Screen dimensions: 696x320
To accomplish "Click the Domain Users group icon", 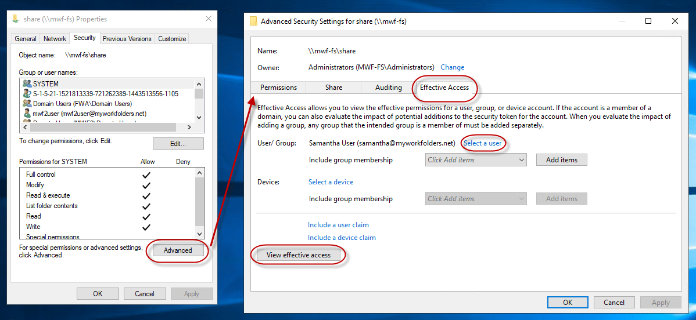I will click(x=27, y=104).
